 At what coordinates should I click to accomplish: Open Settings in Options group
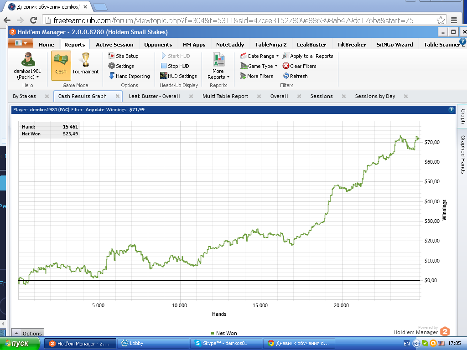121,66
